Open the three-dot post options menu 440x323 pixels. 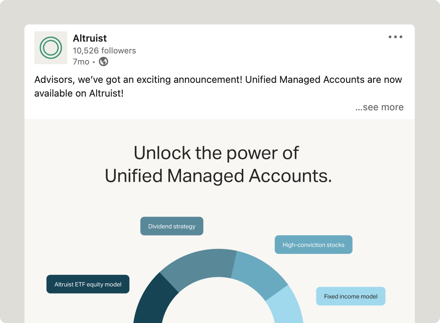[395, 37]
